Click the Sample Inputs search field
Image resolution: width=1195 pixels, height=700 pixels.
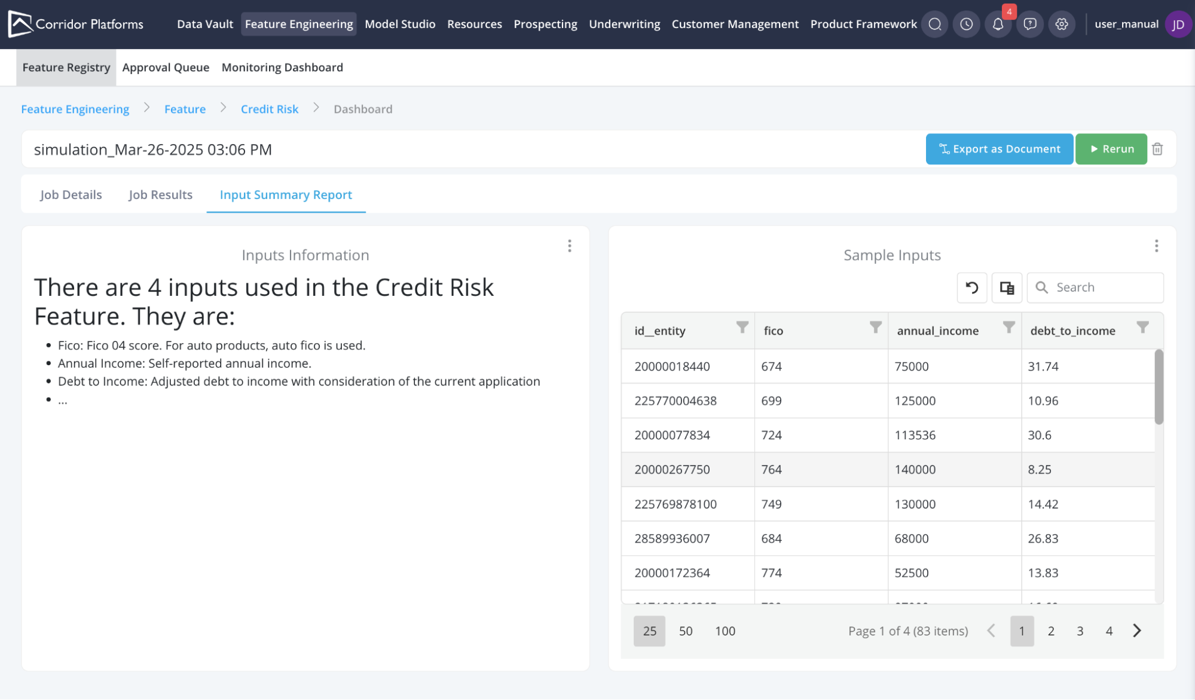(x=1095, y=288)
